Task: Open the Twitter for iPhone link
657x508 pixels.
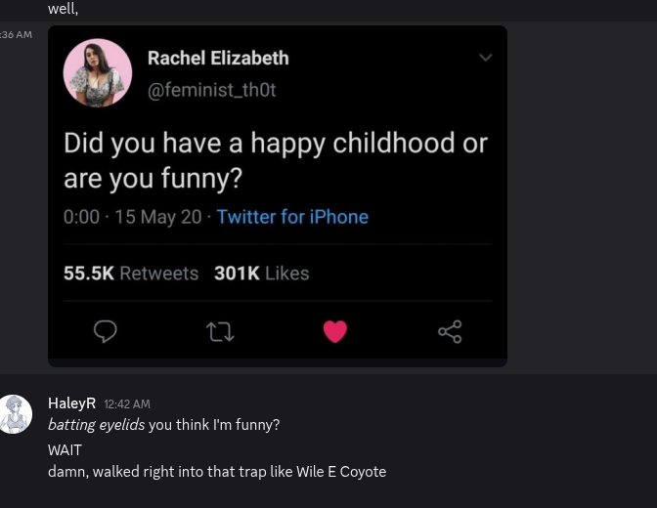Action: [x=292, y=217]
